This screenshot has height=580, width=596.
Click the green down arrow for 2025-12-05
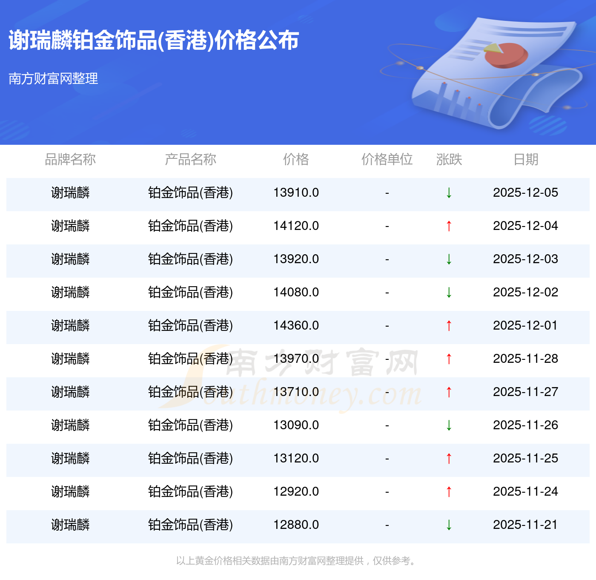449,193
